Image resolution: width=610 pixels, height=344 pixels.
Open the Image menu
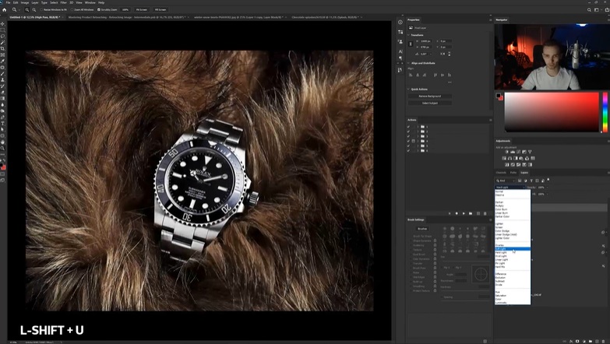tap(25, 2)
